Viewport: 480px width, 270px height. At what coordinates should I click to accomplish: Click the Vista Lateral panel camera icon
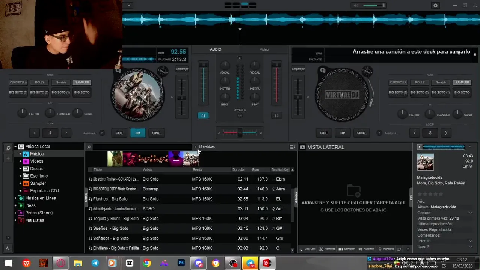point(303,147)
